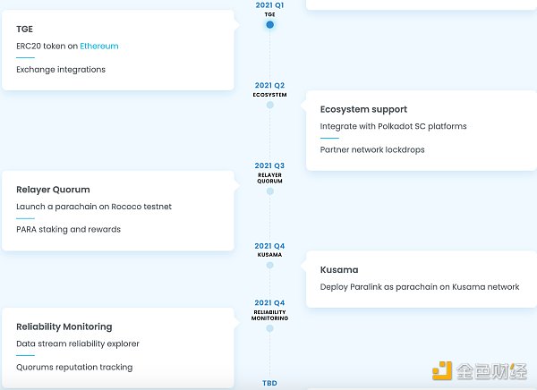Select the Exchange integrations item
537x390 pixels.
click(61, 69)
